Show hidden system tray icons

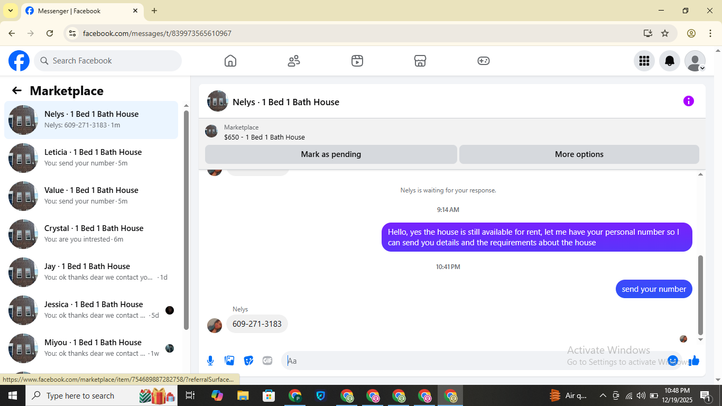click(x=603, y=395)
